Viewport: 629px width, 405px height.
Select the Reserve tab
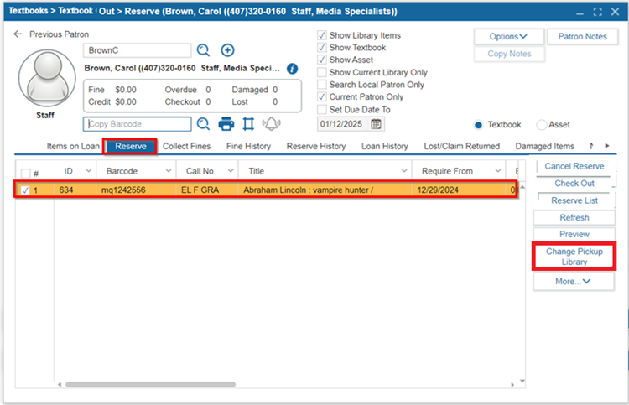130,147
